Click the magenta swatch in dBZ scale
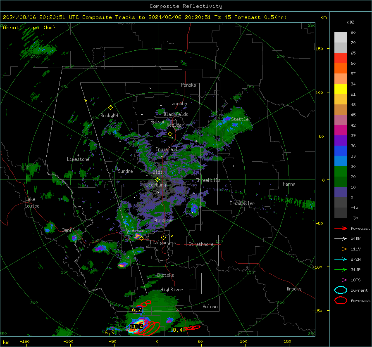This screenshot has width=372, height=347. [341, 130]
